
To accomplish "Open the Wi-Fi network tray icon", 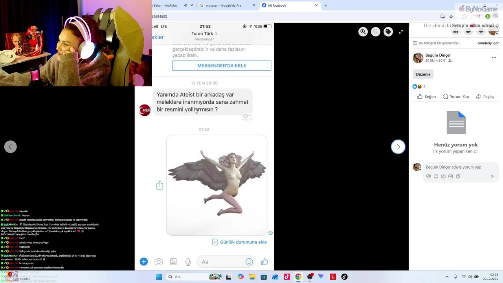I will (464, 277).
